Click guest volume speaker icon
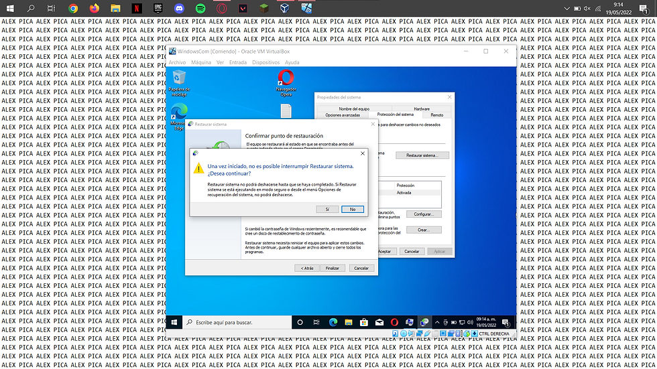Image resolution: width=657 pixels, height=369 pixels. point(470,322)
